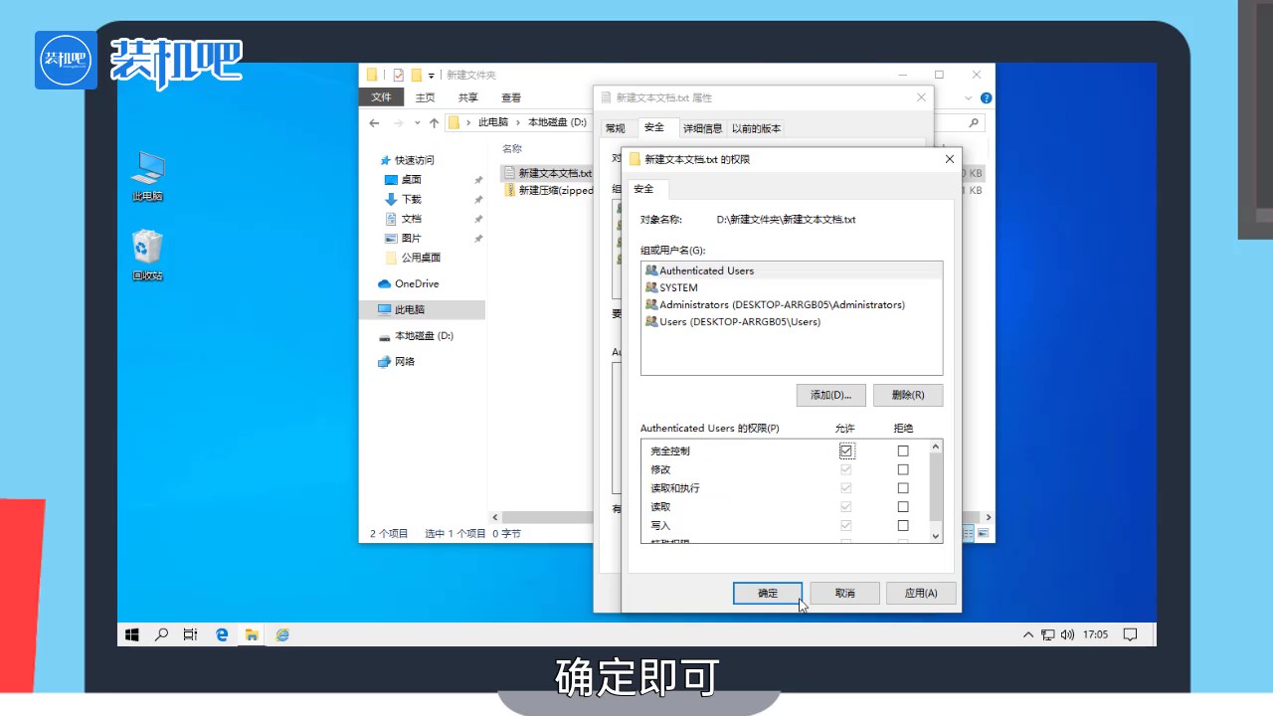Navigate up one folder with the up arrow
This screenshot has width=1273, height=716.
(435, 122)
